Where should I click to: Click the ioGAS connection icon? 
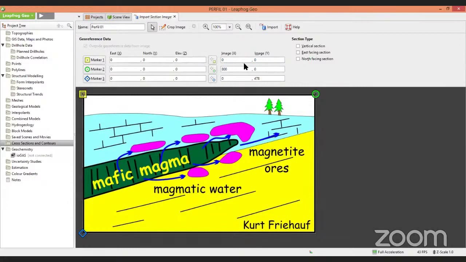pyautogui.click(x=13, y=155)
